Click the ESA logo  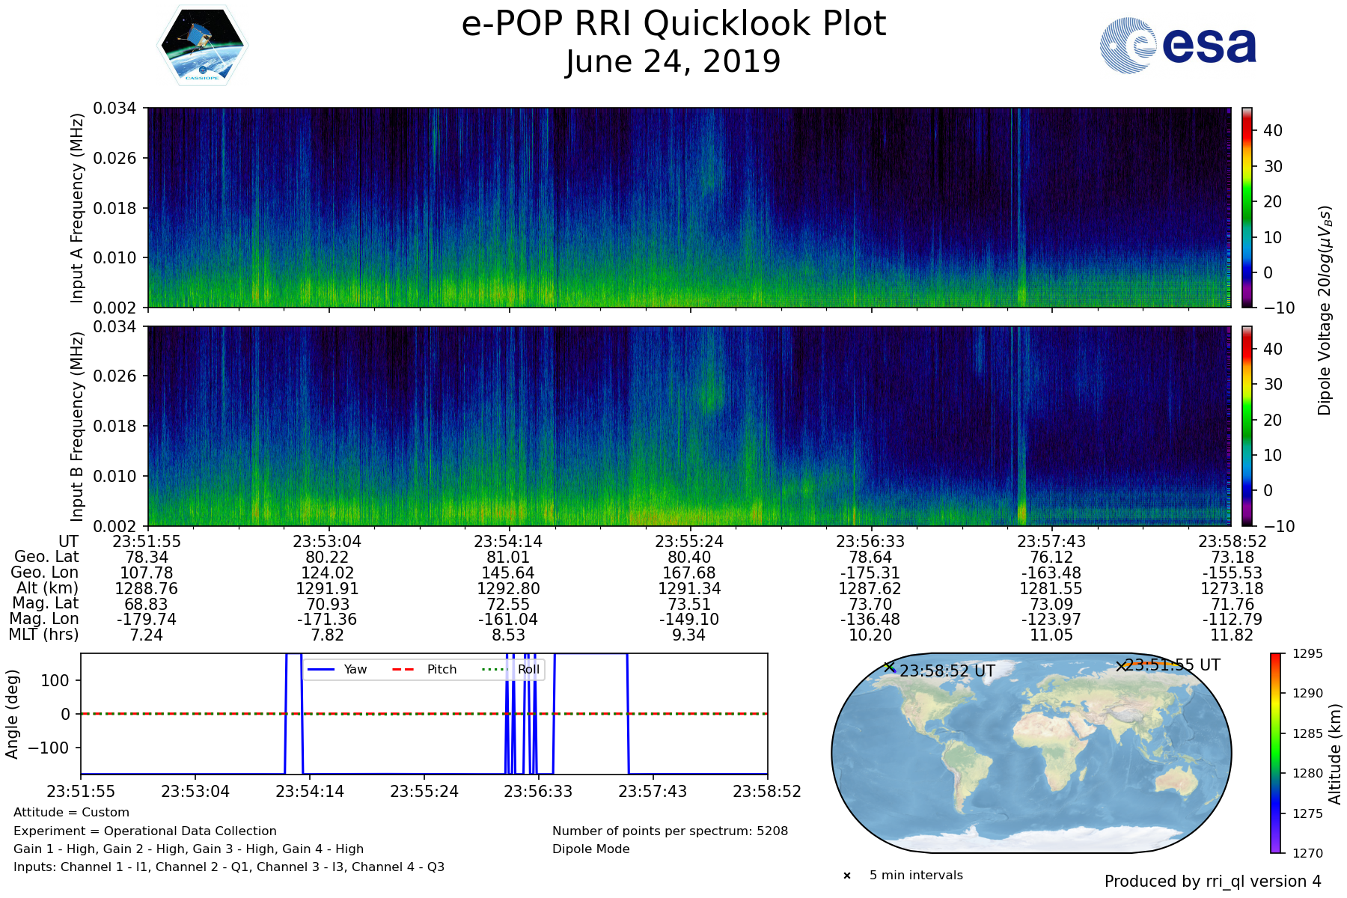(1178, 46)
